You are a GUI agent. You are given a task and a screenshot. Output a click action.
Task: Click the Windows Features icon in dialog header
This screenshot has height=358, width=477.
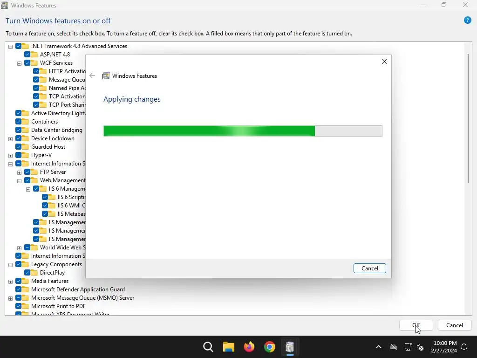(106, 76)
